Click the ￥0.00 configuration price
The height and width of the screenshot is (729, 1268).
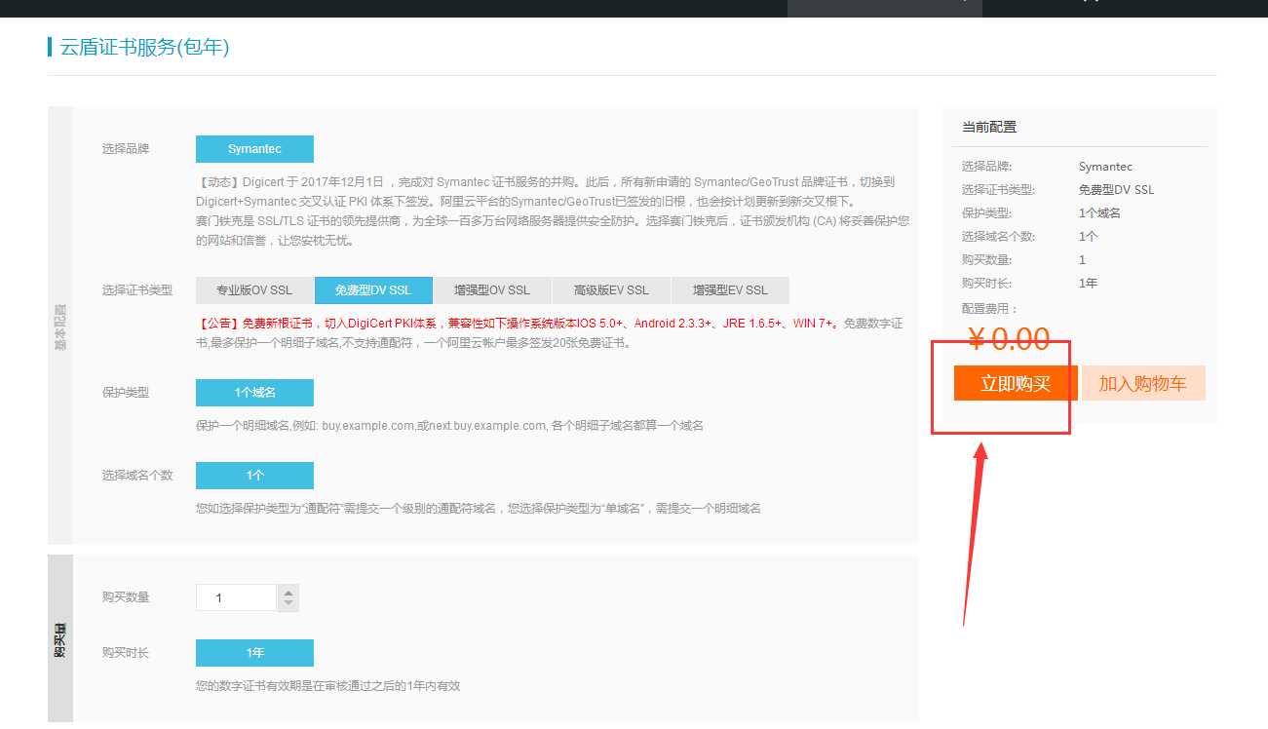click(1009, 338)
